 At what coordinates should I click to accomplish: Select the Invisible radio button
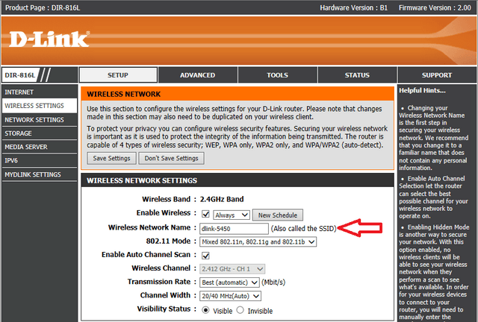(x=240, y=310)
